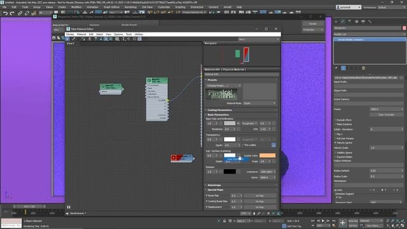Open the Utilities menu in Slate editor
407x229 pixels.
139,34
